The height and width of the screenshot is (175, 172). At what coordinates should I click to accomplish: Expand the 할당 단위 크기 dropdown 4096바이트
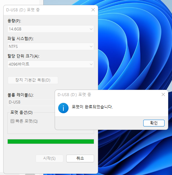(51, 64)
